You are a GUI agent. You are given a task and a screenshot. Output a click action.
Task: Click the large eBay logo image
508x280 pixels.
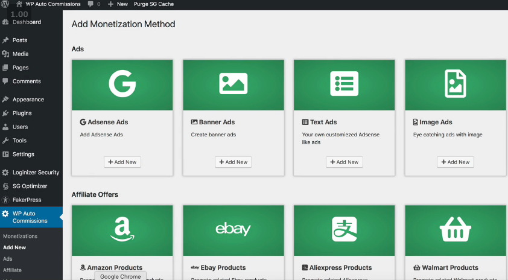coord(233,231)
